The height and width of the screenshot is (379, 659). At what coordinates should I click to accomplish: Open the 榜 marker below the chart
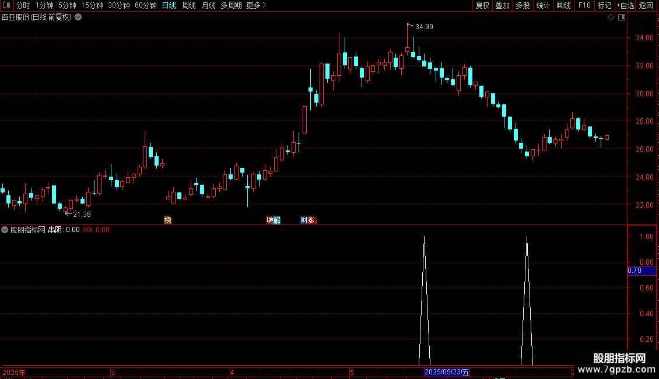pos(168,220)
